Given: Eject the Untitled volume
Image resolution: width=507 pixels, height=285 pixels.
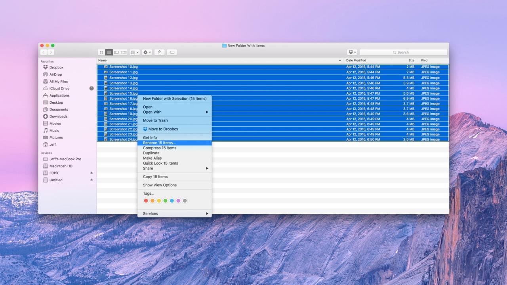Looking at the screenshot, I should click(91, 180).
